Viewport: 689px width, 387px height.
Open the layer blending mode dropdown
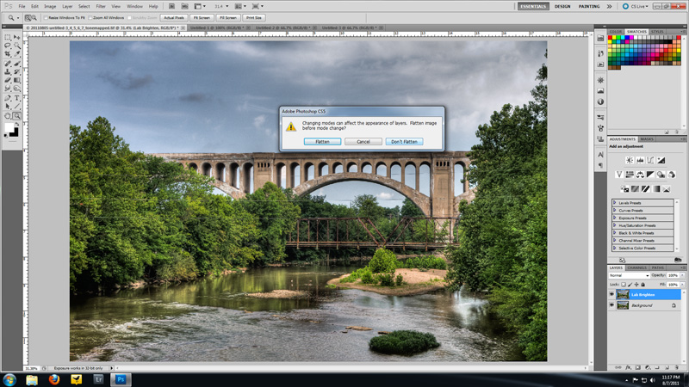coord(629,275)
